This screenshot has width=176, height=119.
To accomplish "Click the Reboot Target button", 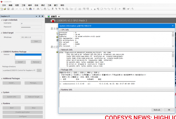I will coord(34,97).
